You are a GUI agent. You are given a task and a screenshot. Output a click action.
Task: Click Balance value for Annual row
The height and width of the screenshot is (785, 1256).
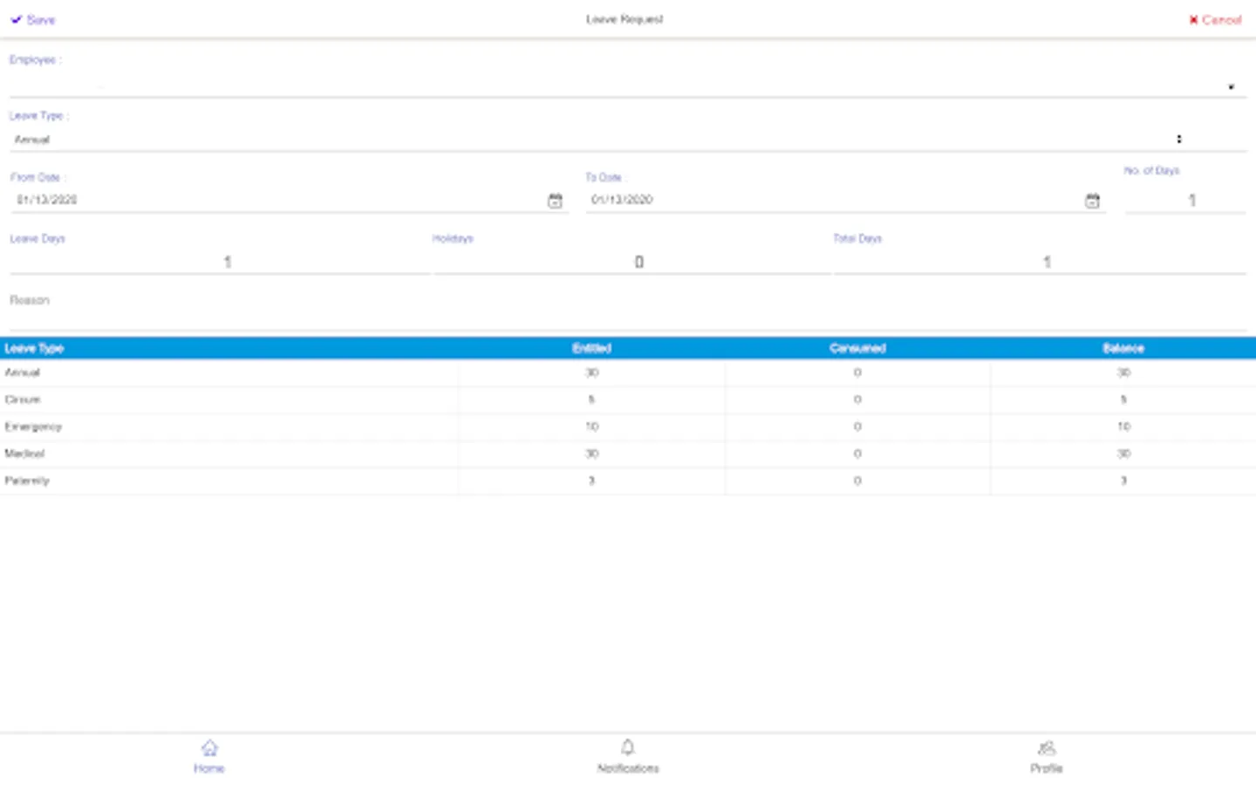1123,372
